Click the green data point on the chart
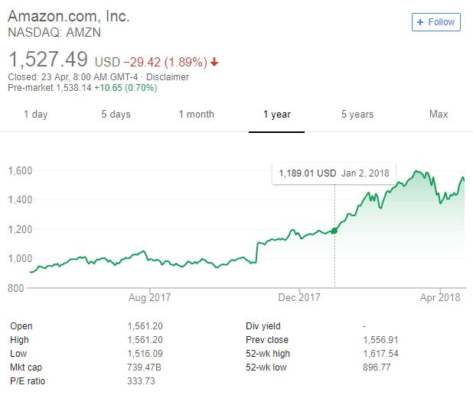 (334, 231)
